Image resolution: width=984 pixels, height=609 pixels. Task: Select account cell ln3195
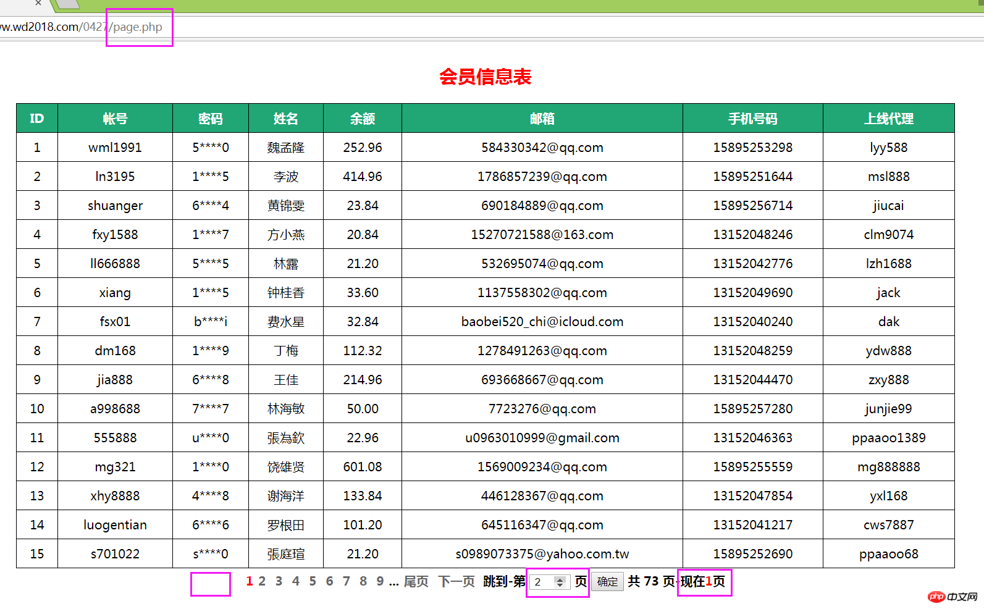coord(115,177)
